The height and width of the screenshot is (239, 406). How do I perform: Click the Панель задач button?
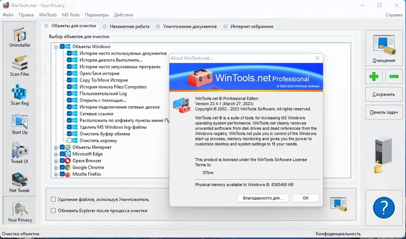(x=384, y=112)
